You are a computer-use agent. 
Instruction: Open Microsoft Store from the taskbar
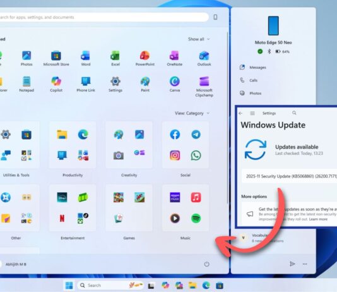[x=220, y=286]
